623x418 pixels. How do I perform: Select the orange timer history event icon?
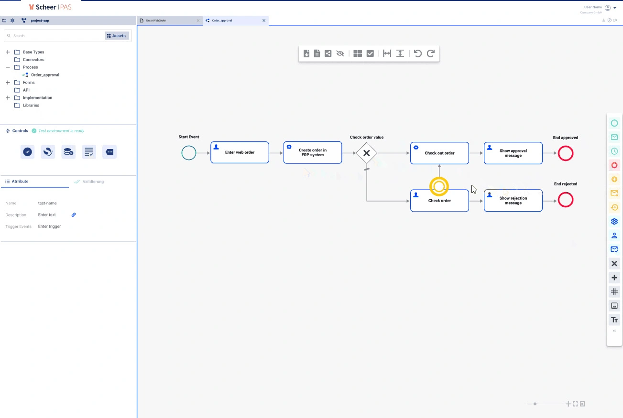pyautogui.click(x=614, y=207)
